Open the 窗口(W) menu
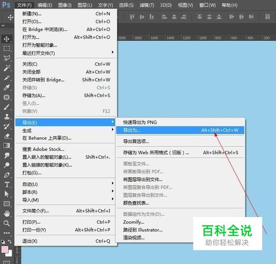Screen dimensions: 276x264 [208, 5]
